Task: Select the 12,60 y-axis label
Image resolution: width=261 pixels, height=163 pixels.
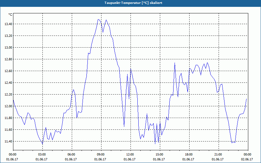Action: tap(8, 71)
